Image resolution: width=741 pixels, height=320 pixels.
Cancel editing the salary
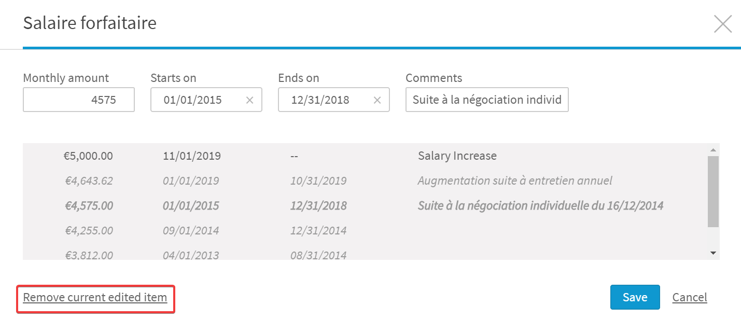690,297
